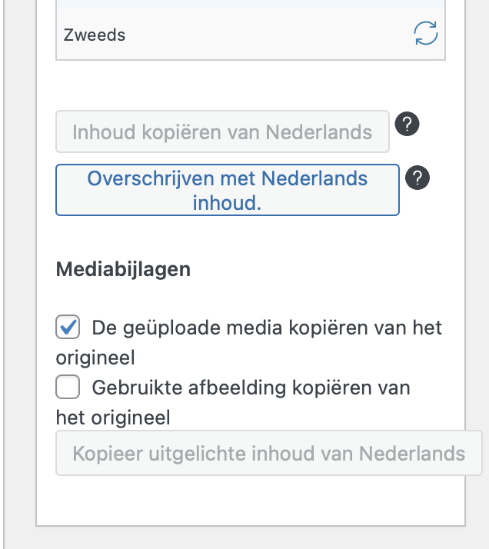Click the word inhoud. in Overschrijven button
The height and width of the screenshot is (549, 489).
tap(227, 203)
